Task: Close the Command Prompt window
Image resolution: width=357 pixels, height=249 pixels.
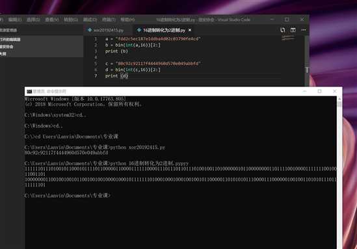Action: [335, 91]
